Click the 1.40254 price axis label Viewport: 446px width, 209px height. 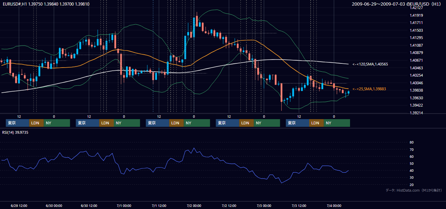click(417, 75)
